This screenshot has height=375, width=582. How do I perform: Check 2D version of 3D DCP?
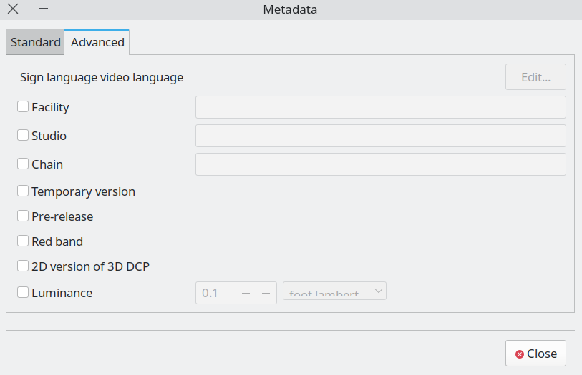coord(24,266)
